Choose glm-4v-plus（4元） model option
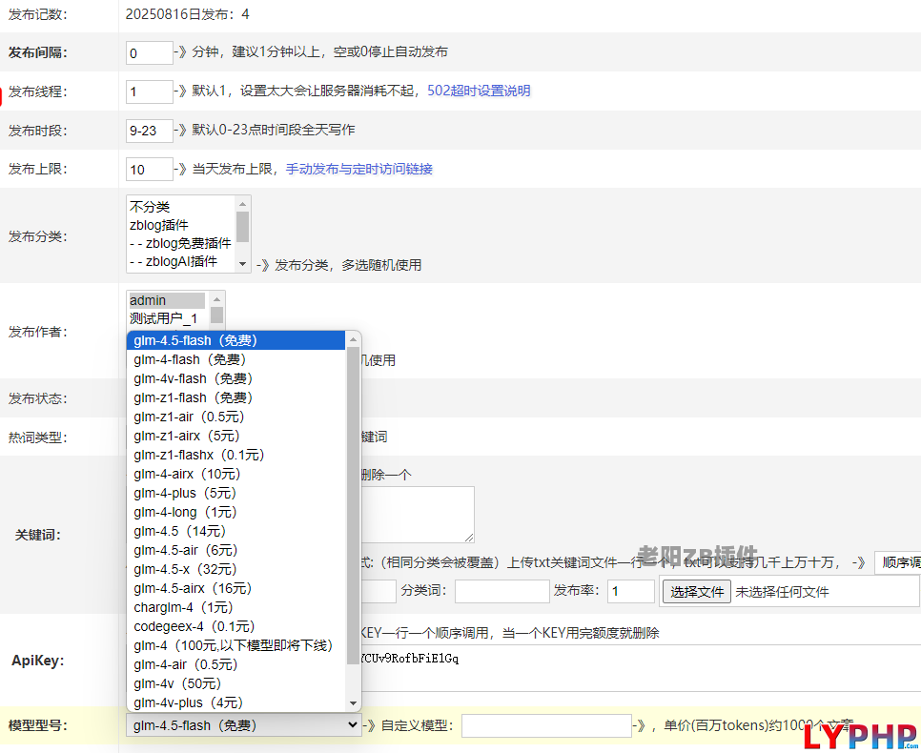The image size is (921, 753). click(x=235, y=703)
